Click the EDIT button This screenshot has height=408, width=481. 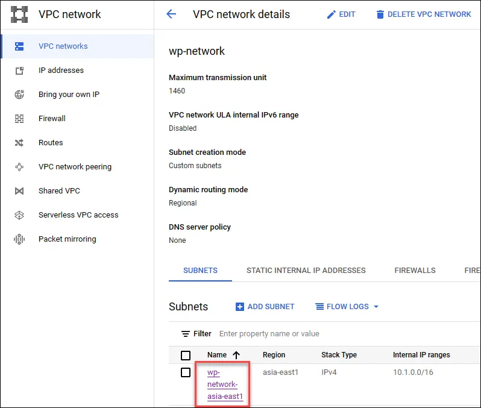341,14
